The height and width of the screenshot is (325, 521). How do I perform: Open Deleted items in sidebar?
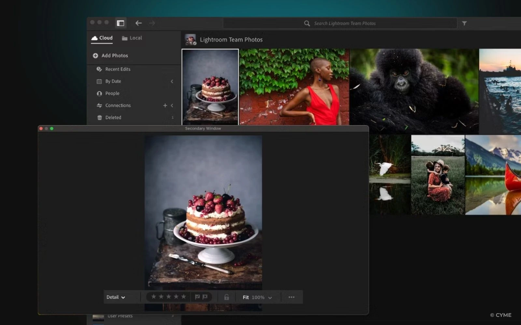113,117
